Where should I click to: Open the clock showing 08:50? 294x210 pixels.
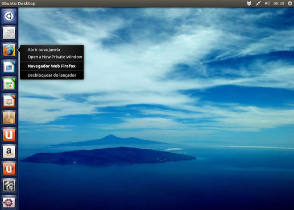pyautogui.click(x=279, y=3)
